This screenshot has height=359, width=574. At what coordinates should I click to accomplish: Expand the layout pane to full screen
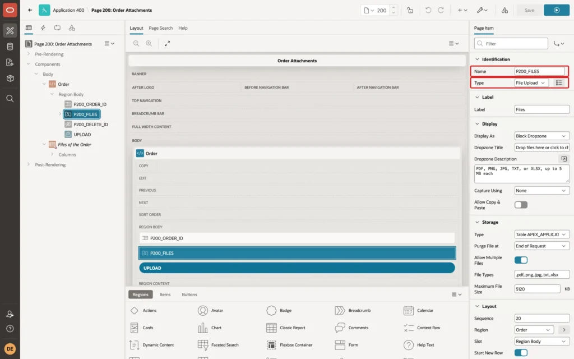click(167, 43)
